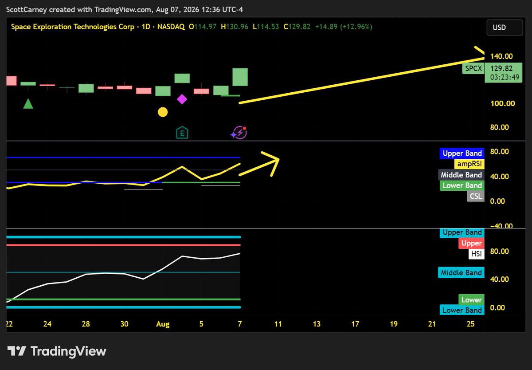532x370 pixels.
Task: Click the 17 date on the time axis
Action: click(x=355, y=324)
